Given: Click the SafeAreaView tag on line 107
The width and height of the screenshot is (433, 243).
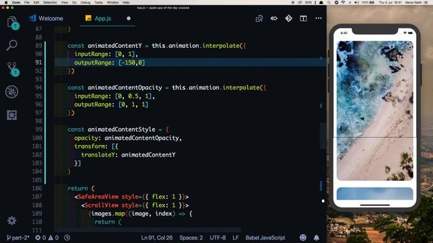Looking at the screenshot, I should click(98, 196).
